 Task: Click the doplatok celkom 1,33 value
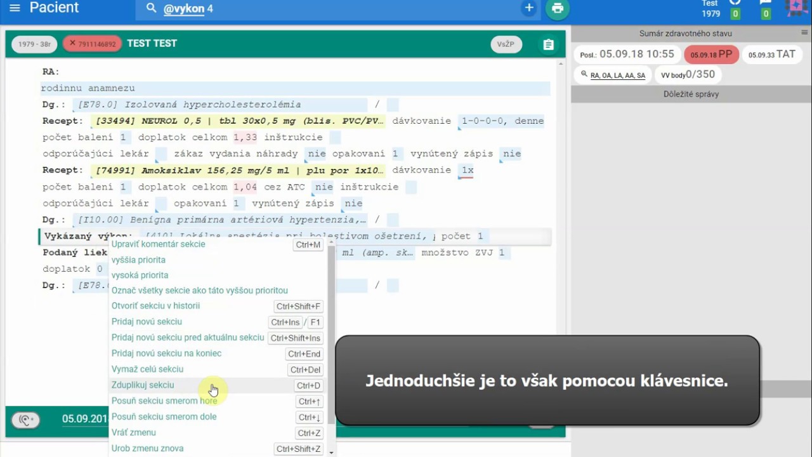click(246, 138)
